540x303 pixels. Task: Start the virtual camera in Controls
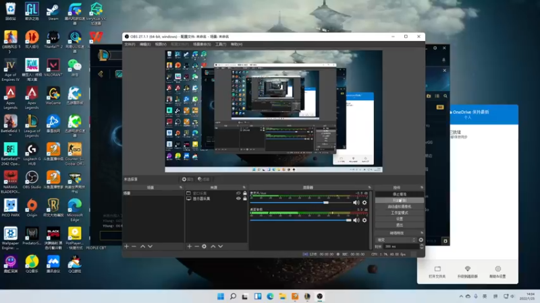coord(400,207)
